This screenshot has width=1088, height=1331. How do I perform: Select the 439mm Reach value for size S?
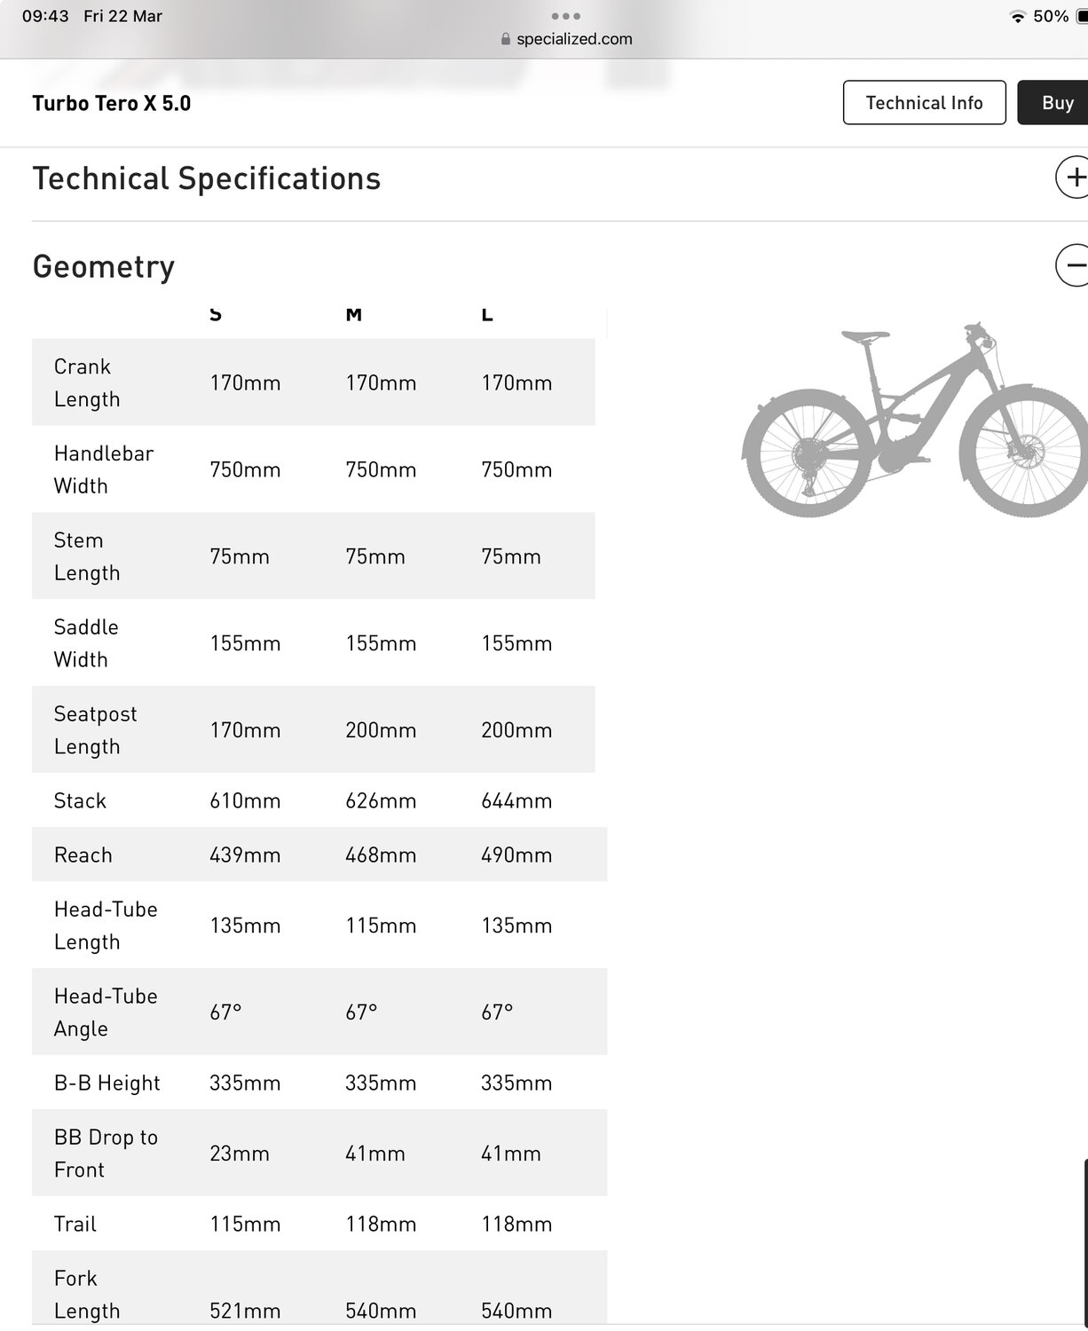(245, 855)
